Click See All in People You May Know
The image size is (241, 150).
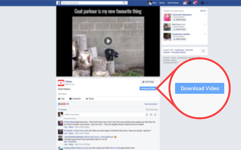click(x=203, y=11)
